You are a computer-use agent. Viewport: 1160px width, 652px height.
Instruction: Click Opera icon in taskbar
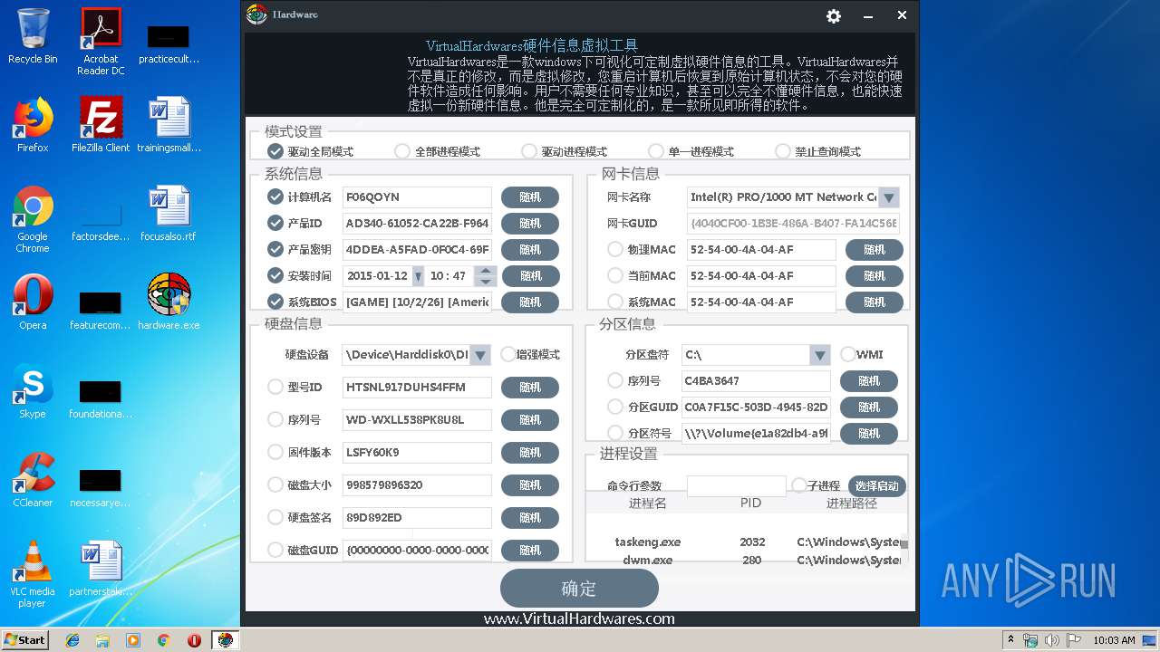pyautogui.click(x=194, y=640)
